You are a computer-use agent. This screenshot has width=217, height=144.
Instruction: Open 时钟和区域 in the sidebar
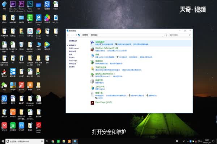coord(72,64)
